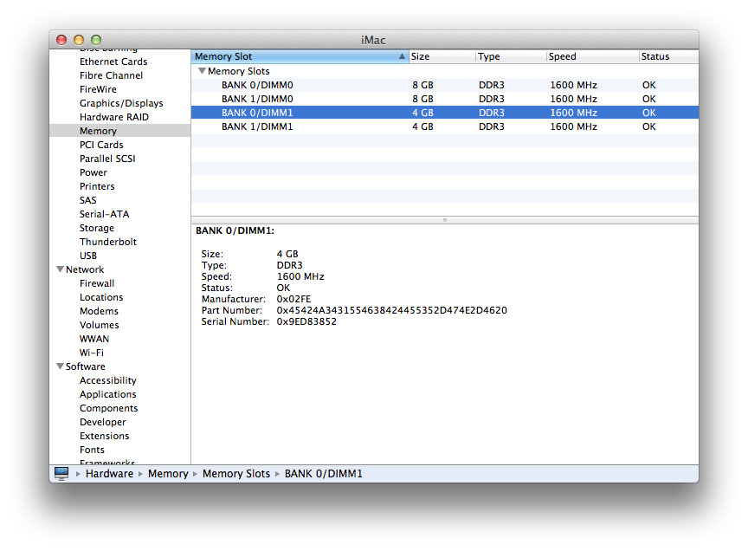
Task: Sort by the Type column header
Action: tap(511, 56)
